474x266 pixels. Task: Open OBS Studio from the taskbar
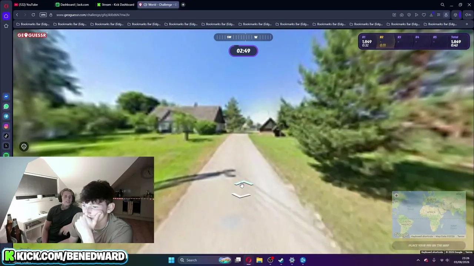tap(270, 260)
